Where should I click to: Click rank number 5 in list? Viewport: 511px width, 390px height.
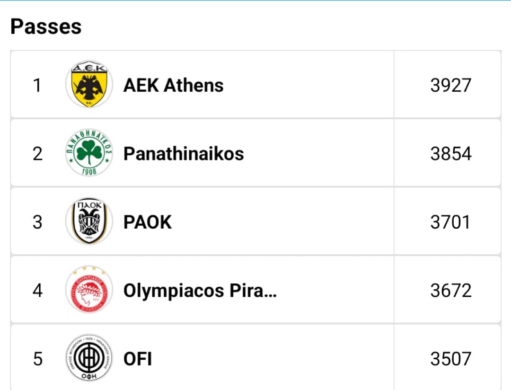(37, 359)
